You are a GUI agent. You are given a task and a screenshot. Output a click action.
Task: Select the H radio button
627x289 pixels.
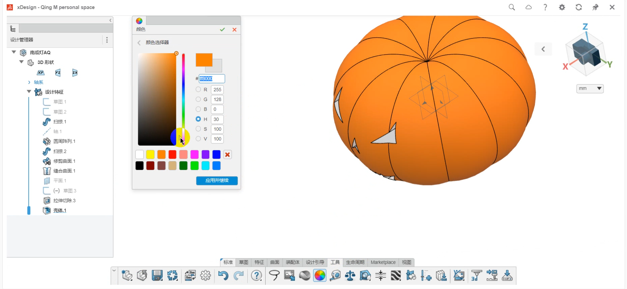tap(198, 119)
